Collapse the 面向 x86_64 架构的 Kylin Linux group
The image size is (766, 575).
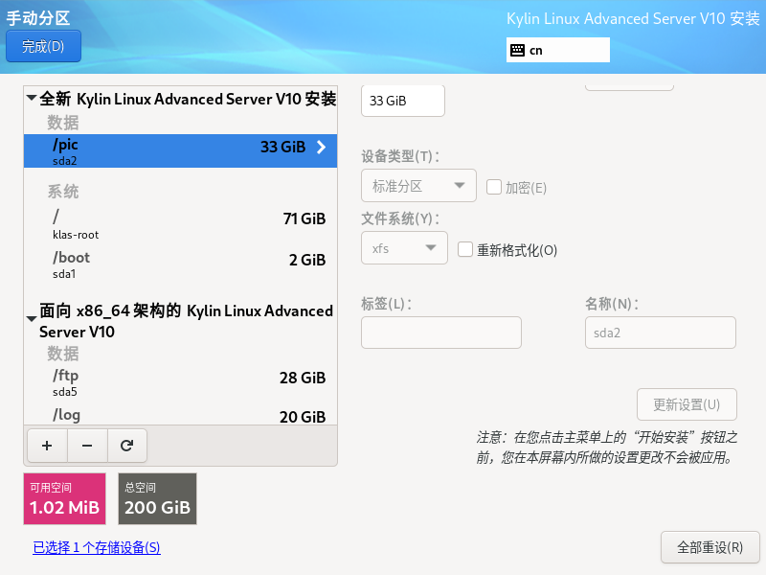pyautogui.click(x=32, y=319)
